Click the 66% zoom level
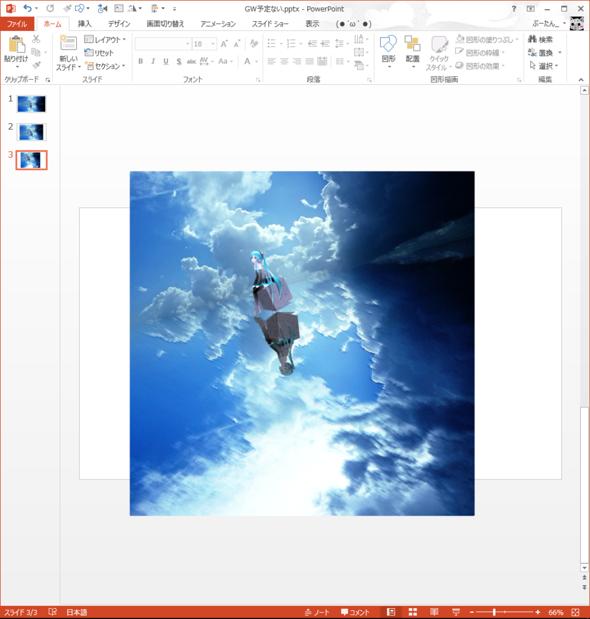 556,612
